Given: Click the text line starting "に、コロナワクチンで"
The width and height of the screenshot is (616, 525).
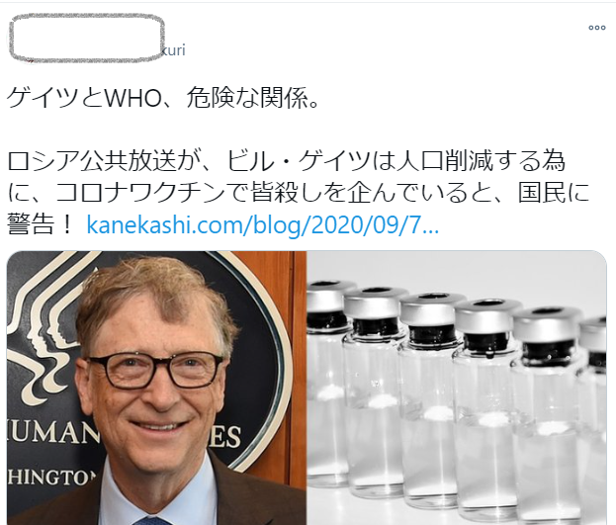Looking at the screenshot, I should 299,193.
